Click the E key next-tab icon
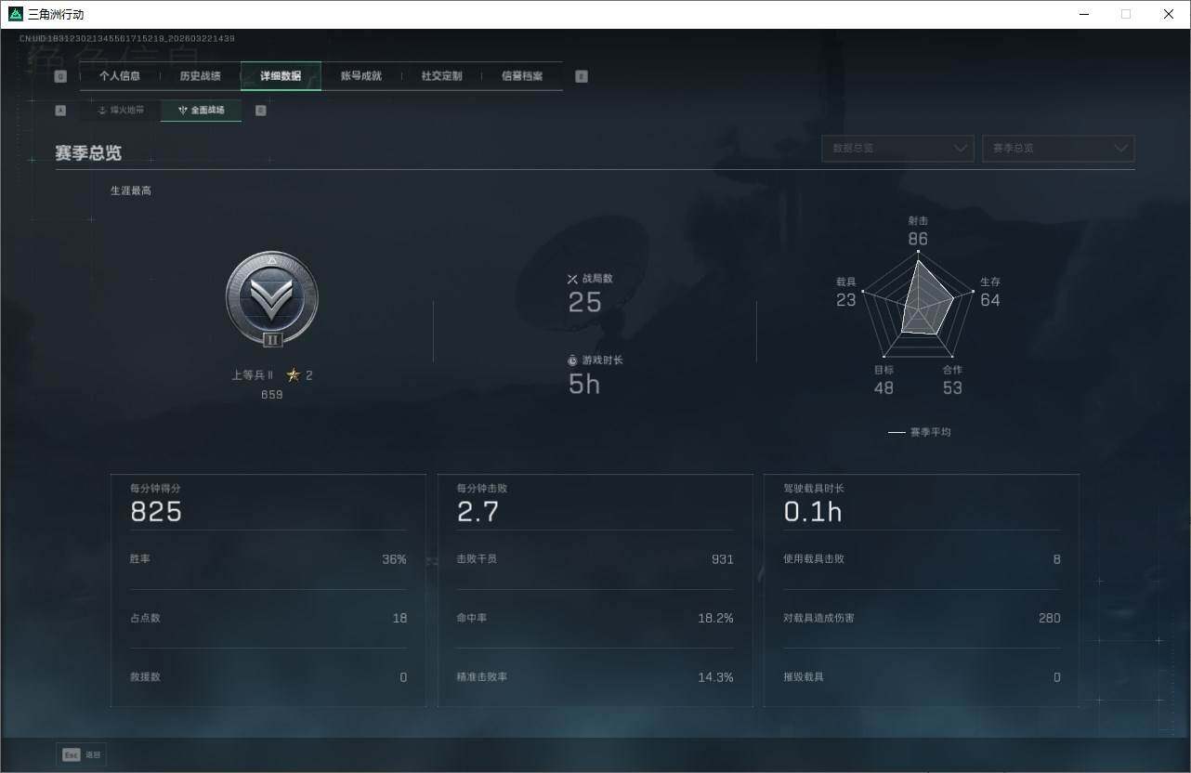Image resolution: width=1191 pixels, height=773 pixels. (582, 77)
